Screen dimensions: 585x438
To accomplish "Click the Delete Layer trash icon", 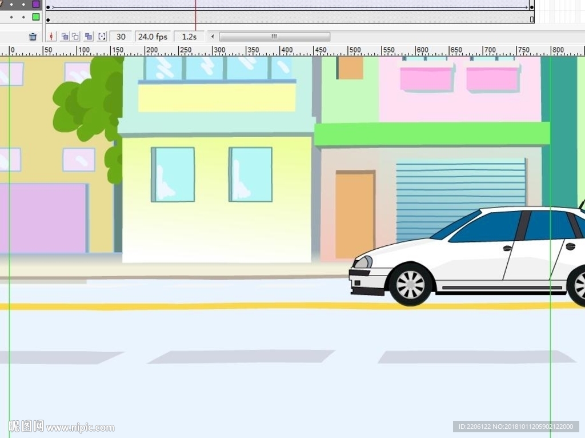I will (33, 37).
